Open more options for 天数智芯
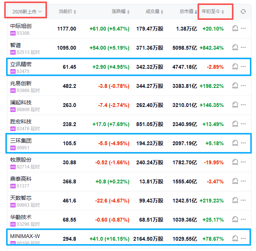Image resolution: width=256 pixels, height=251 pixels. pos(243,200)
